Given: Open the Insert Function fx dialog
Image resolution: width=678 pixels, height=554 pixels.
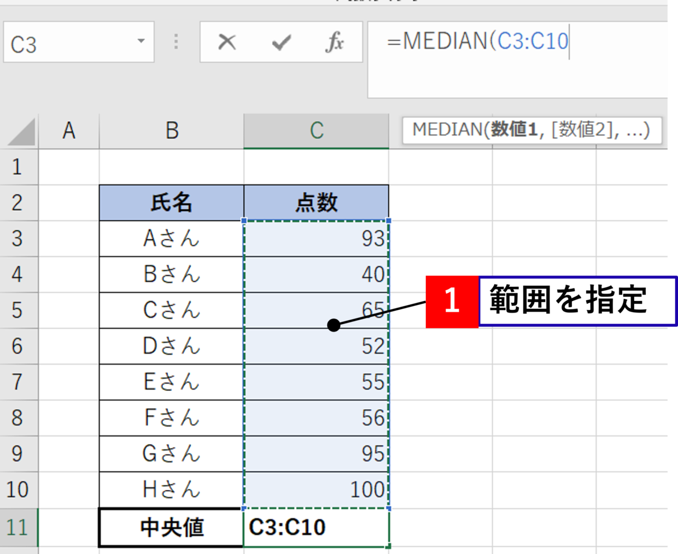Looking at the screenshot, I should coord(335,42).
